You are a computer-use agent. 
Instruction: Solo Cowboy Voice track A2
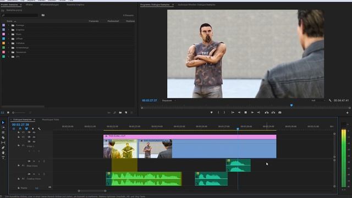click(39, 174)
